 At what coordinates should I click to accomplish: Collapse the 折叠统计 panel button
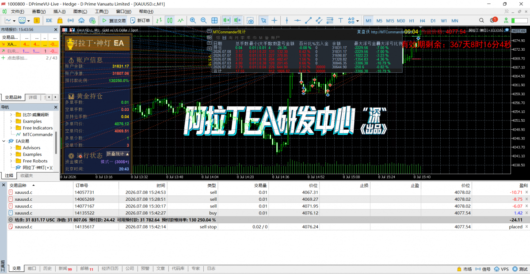(x=118, y=154)
